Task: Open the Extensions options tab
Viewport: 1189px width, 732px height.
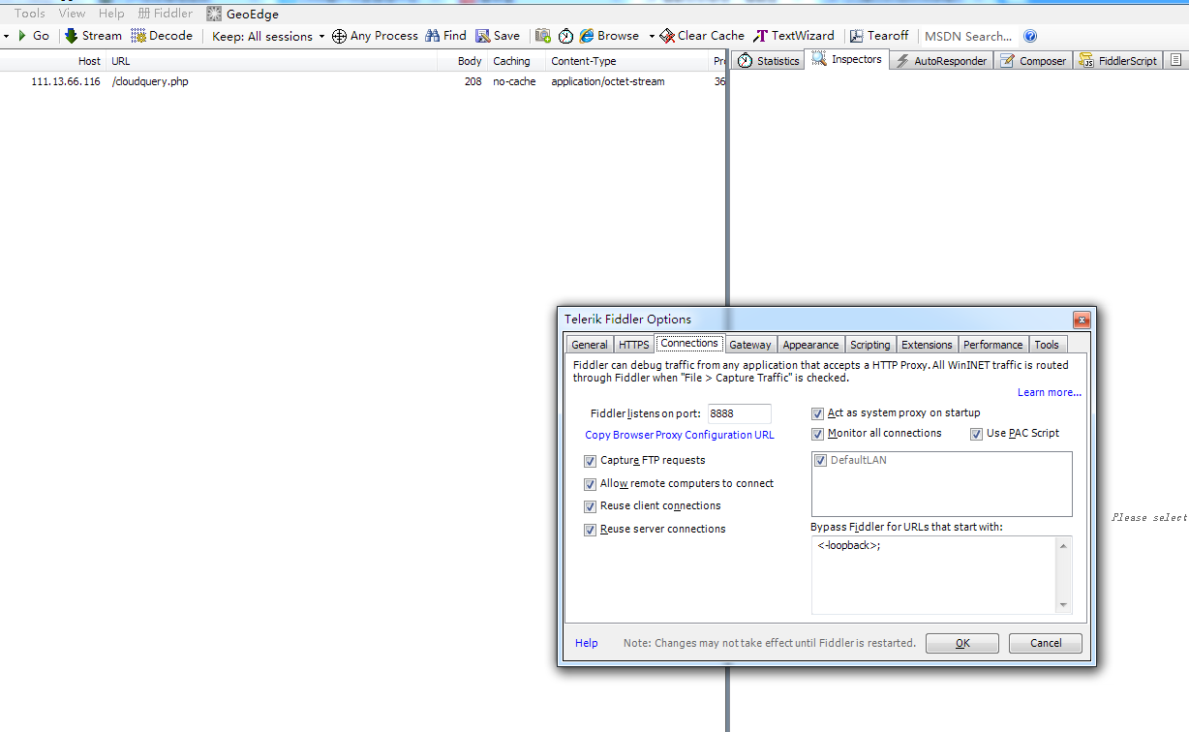Action: tap(927, 345)
